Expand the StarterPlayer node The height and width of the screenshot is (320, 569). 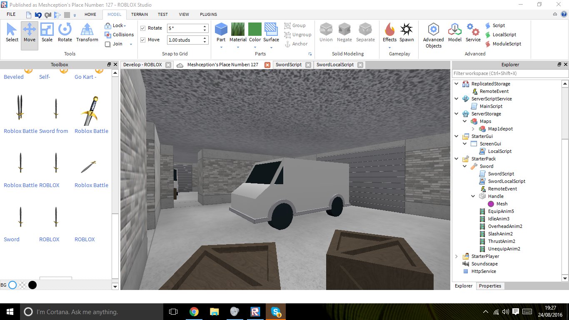(456, 256)
